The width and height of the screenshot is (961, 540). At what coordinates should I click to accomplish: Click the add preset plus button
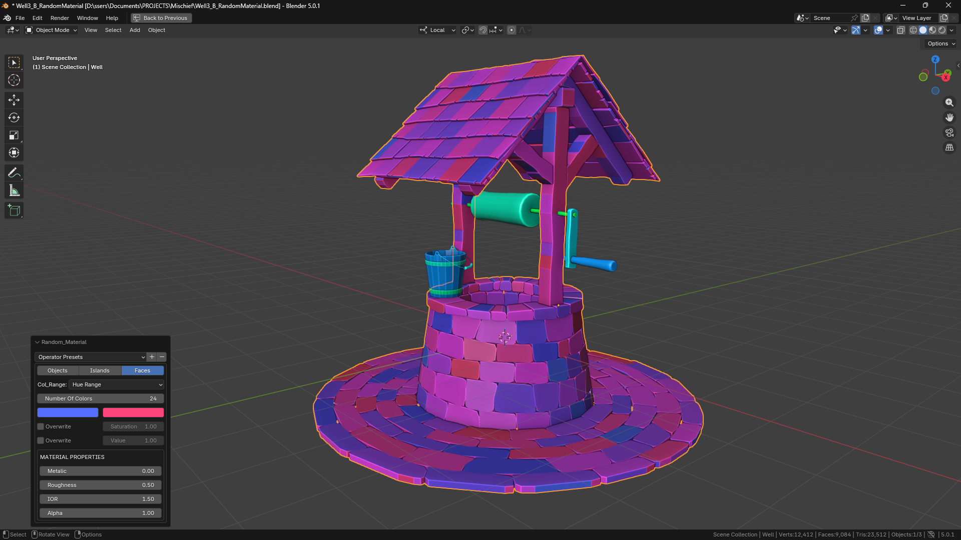tap(152, 356)
